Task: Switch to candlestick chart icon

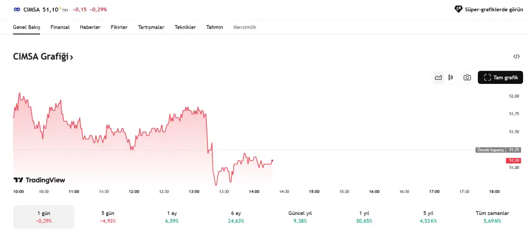Action: (x=450, y=77)
